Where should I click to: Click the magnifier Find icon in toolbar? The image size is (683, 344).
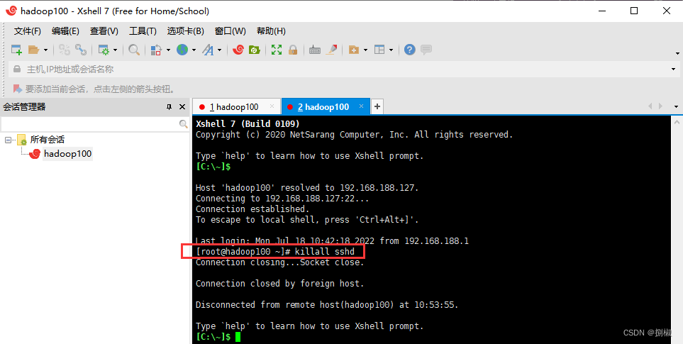134,50
